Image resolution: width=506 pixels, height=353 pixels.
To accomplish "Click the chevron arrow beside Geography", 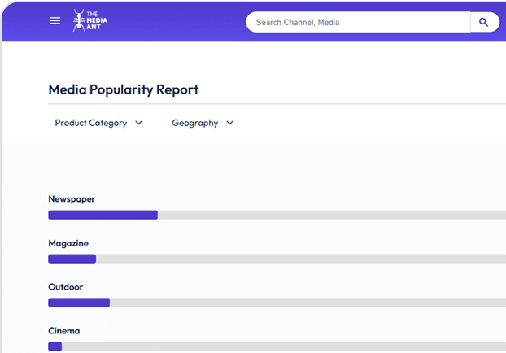I will (229, 123).
